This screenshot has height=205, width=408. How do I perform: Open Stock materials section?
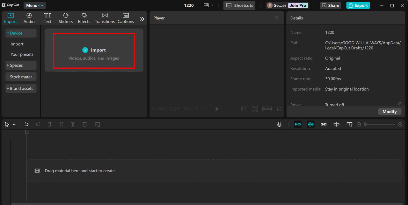21,77
